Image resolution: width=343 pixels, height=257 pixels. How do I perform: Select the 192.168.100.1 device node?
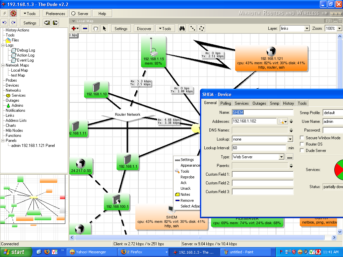pos(117,202)
